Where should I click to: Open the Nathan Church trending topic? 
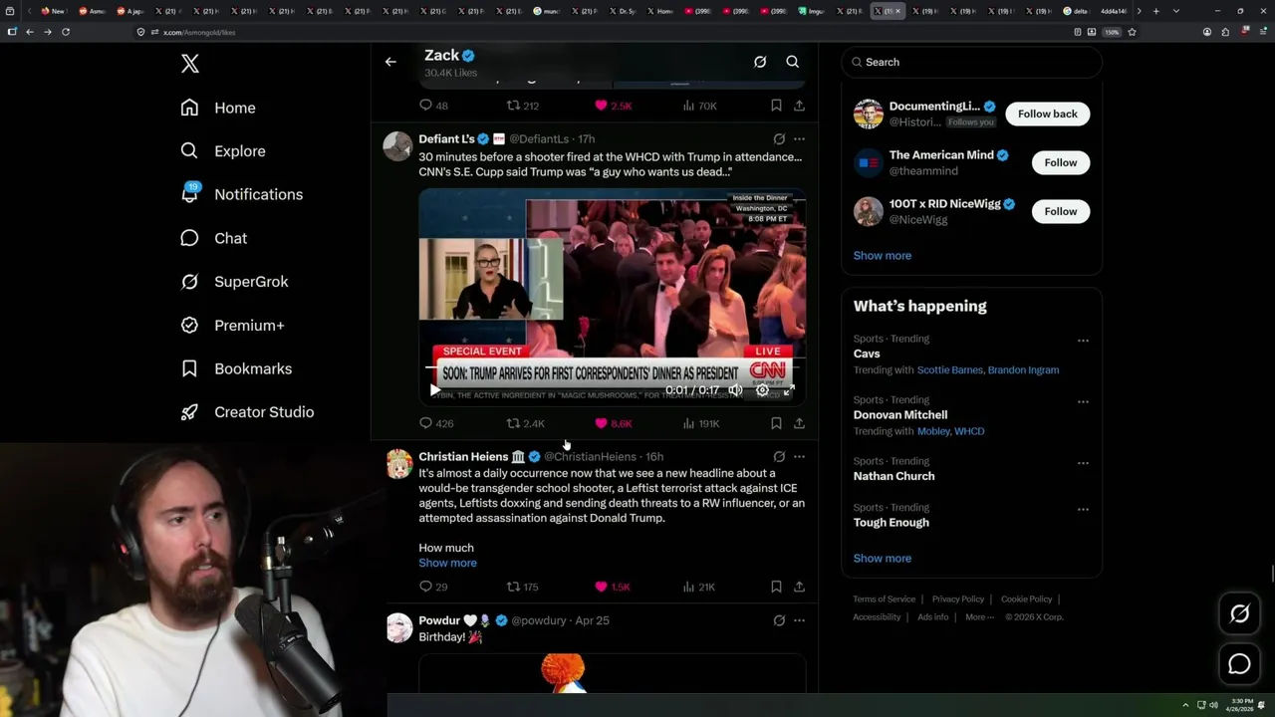click(x=894, y=476)
